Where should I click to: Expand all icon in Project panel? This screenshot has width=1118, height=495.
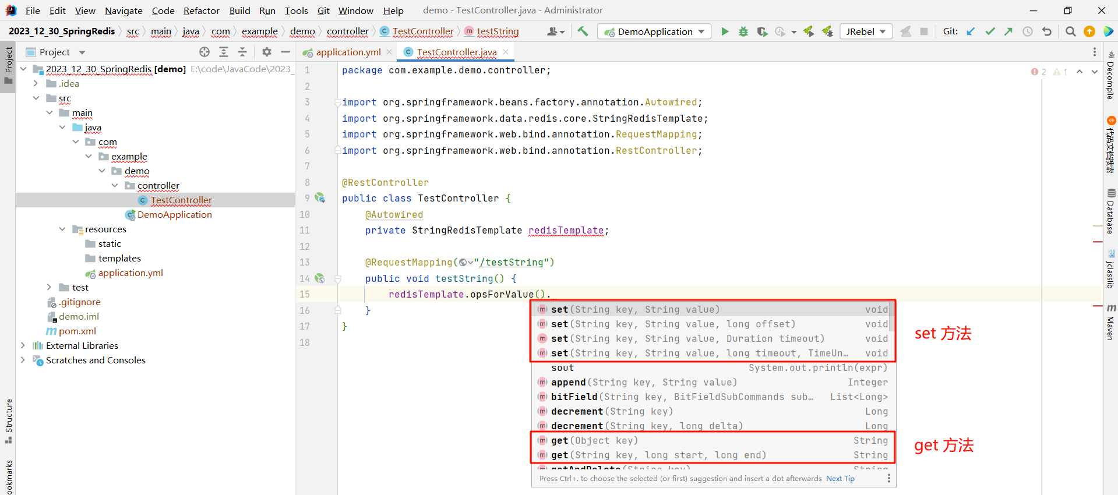click(x=224, y=52)
